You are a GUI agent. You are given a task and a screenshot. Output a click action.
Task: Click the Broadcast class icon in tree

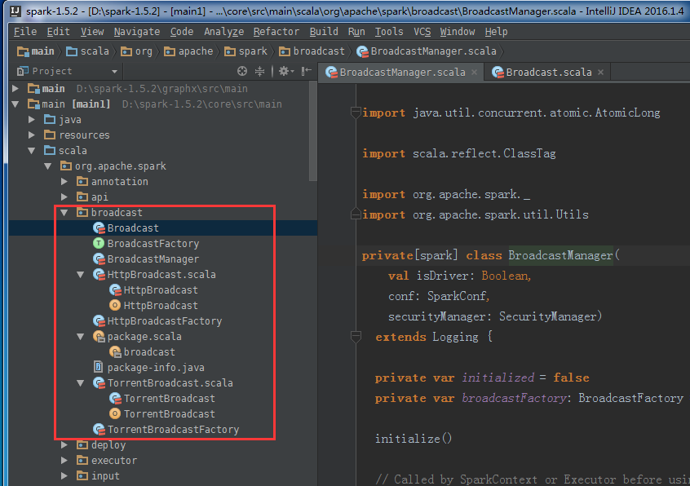point(99,228)
